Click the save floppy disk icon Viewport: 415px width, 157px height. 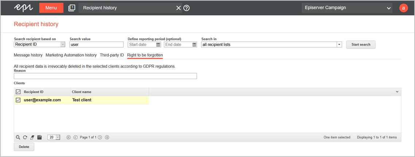(39, 137)
